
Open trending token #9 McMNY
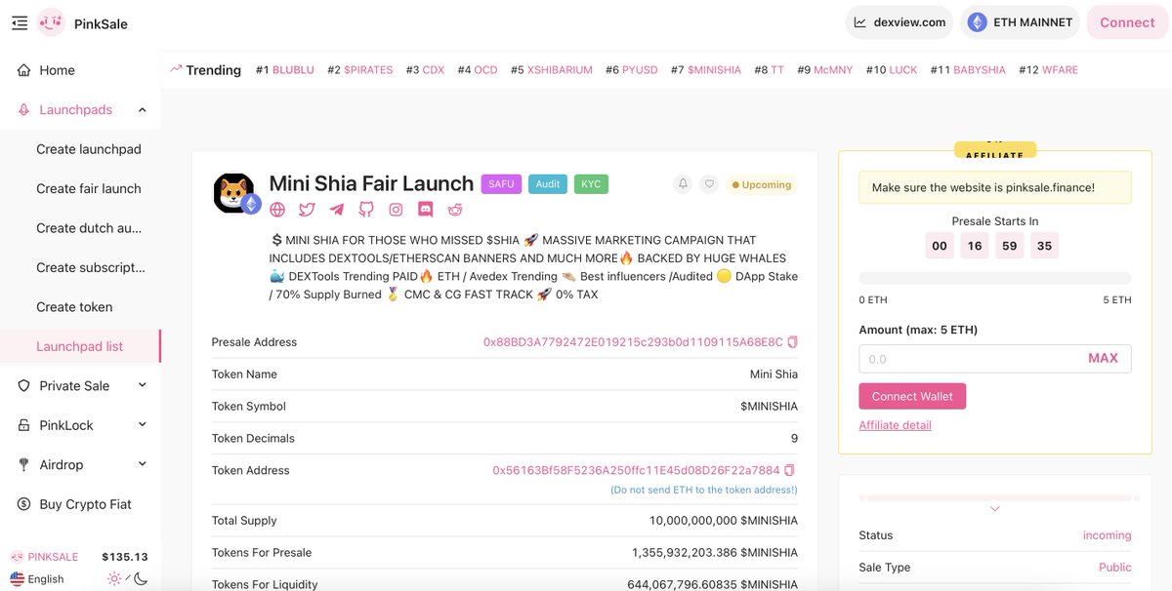(825, 70)
